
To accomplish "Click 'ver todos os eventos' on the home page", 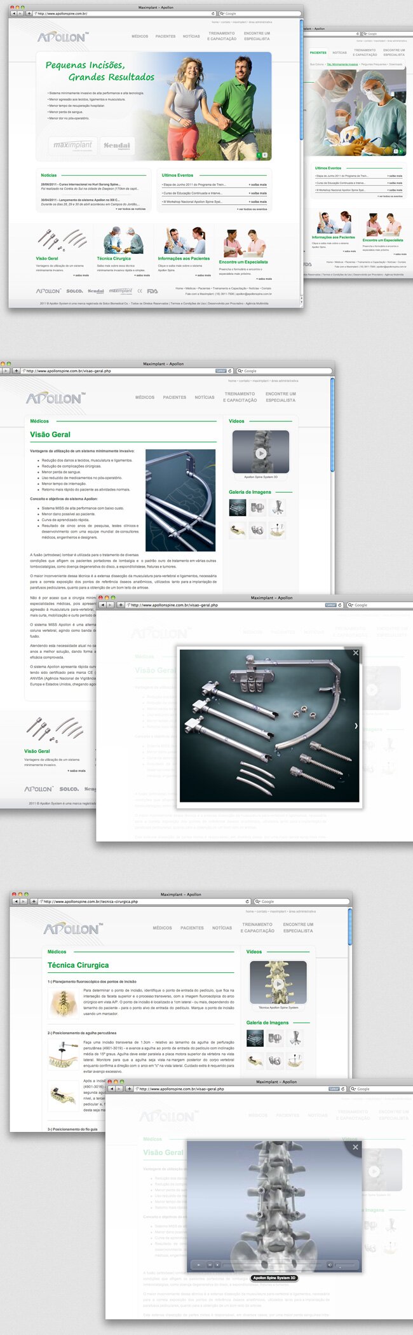I will click(252, 209).
